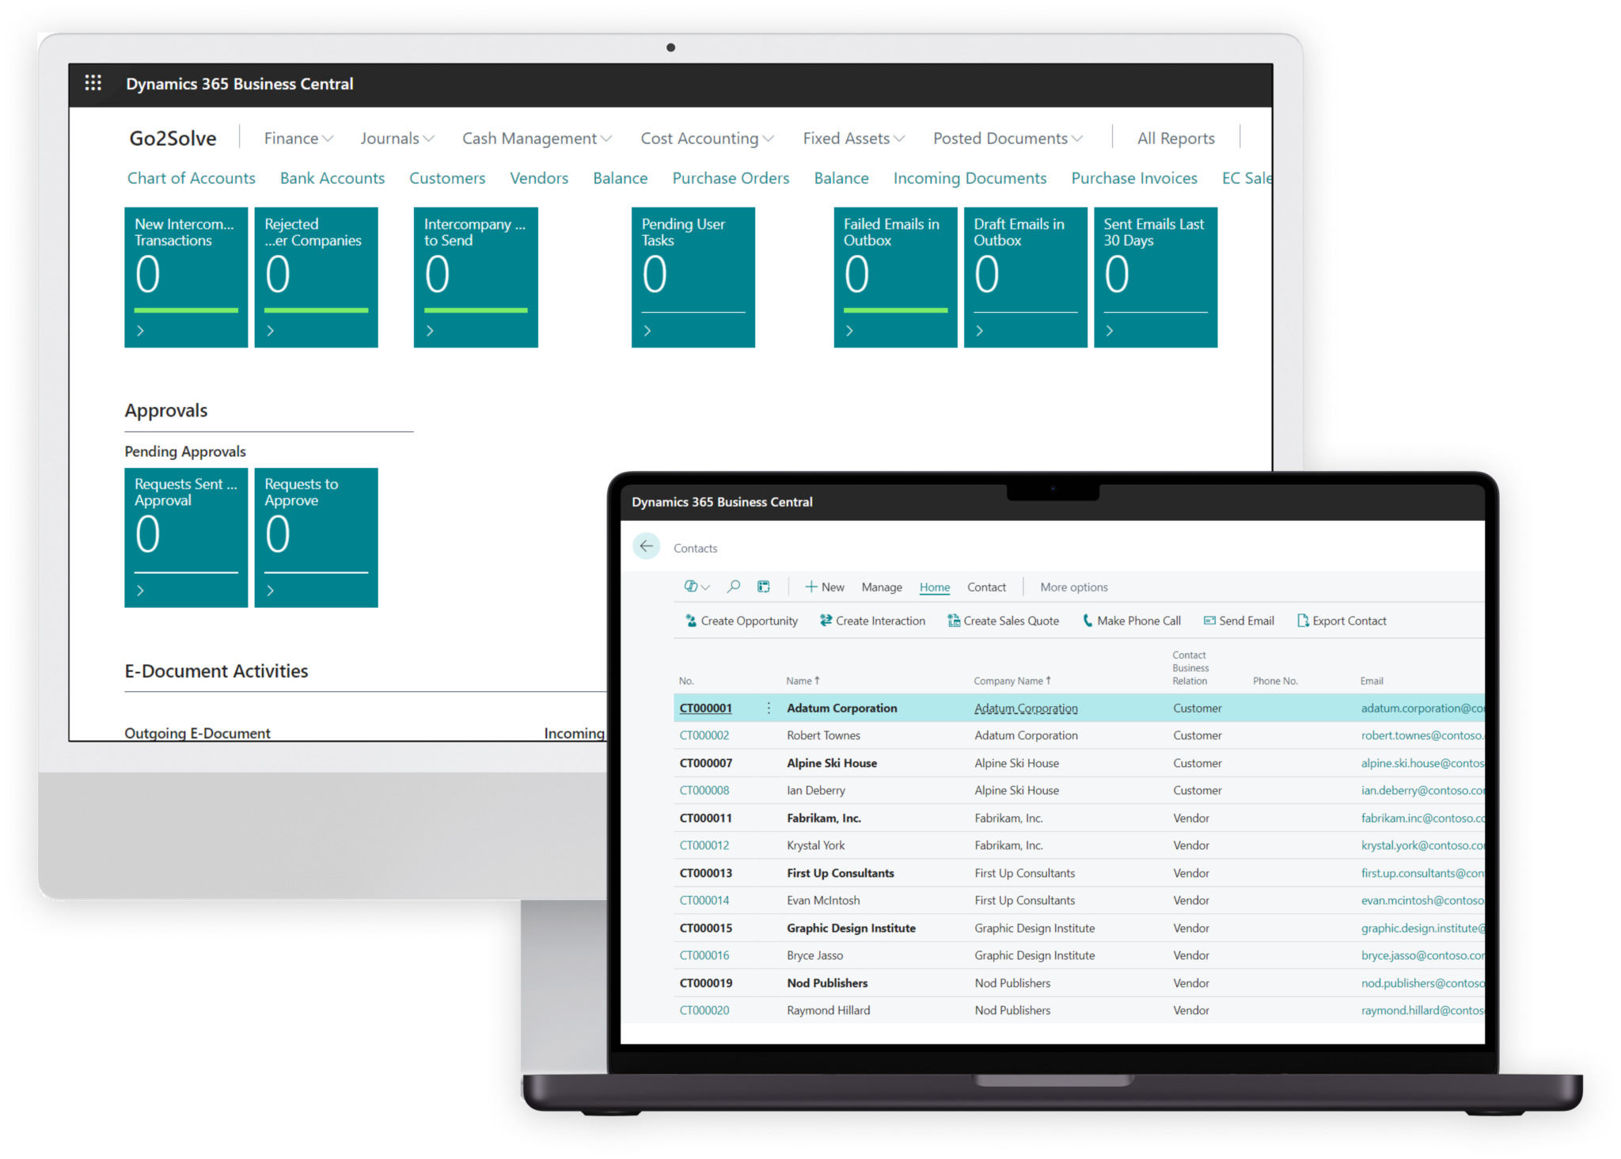Viewport: 1621px width, 1159px height.
Task: Sort by Company Name column header
Action: 1012,681
